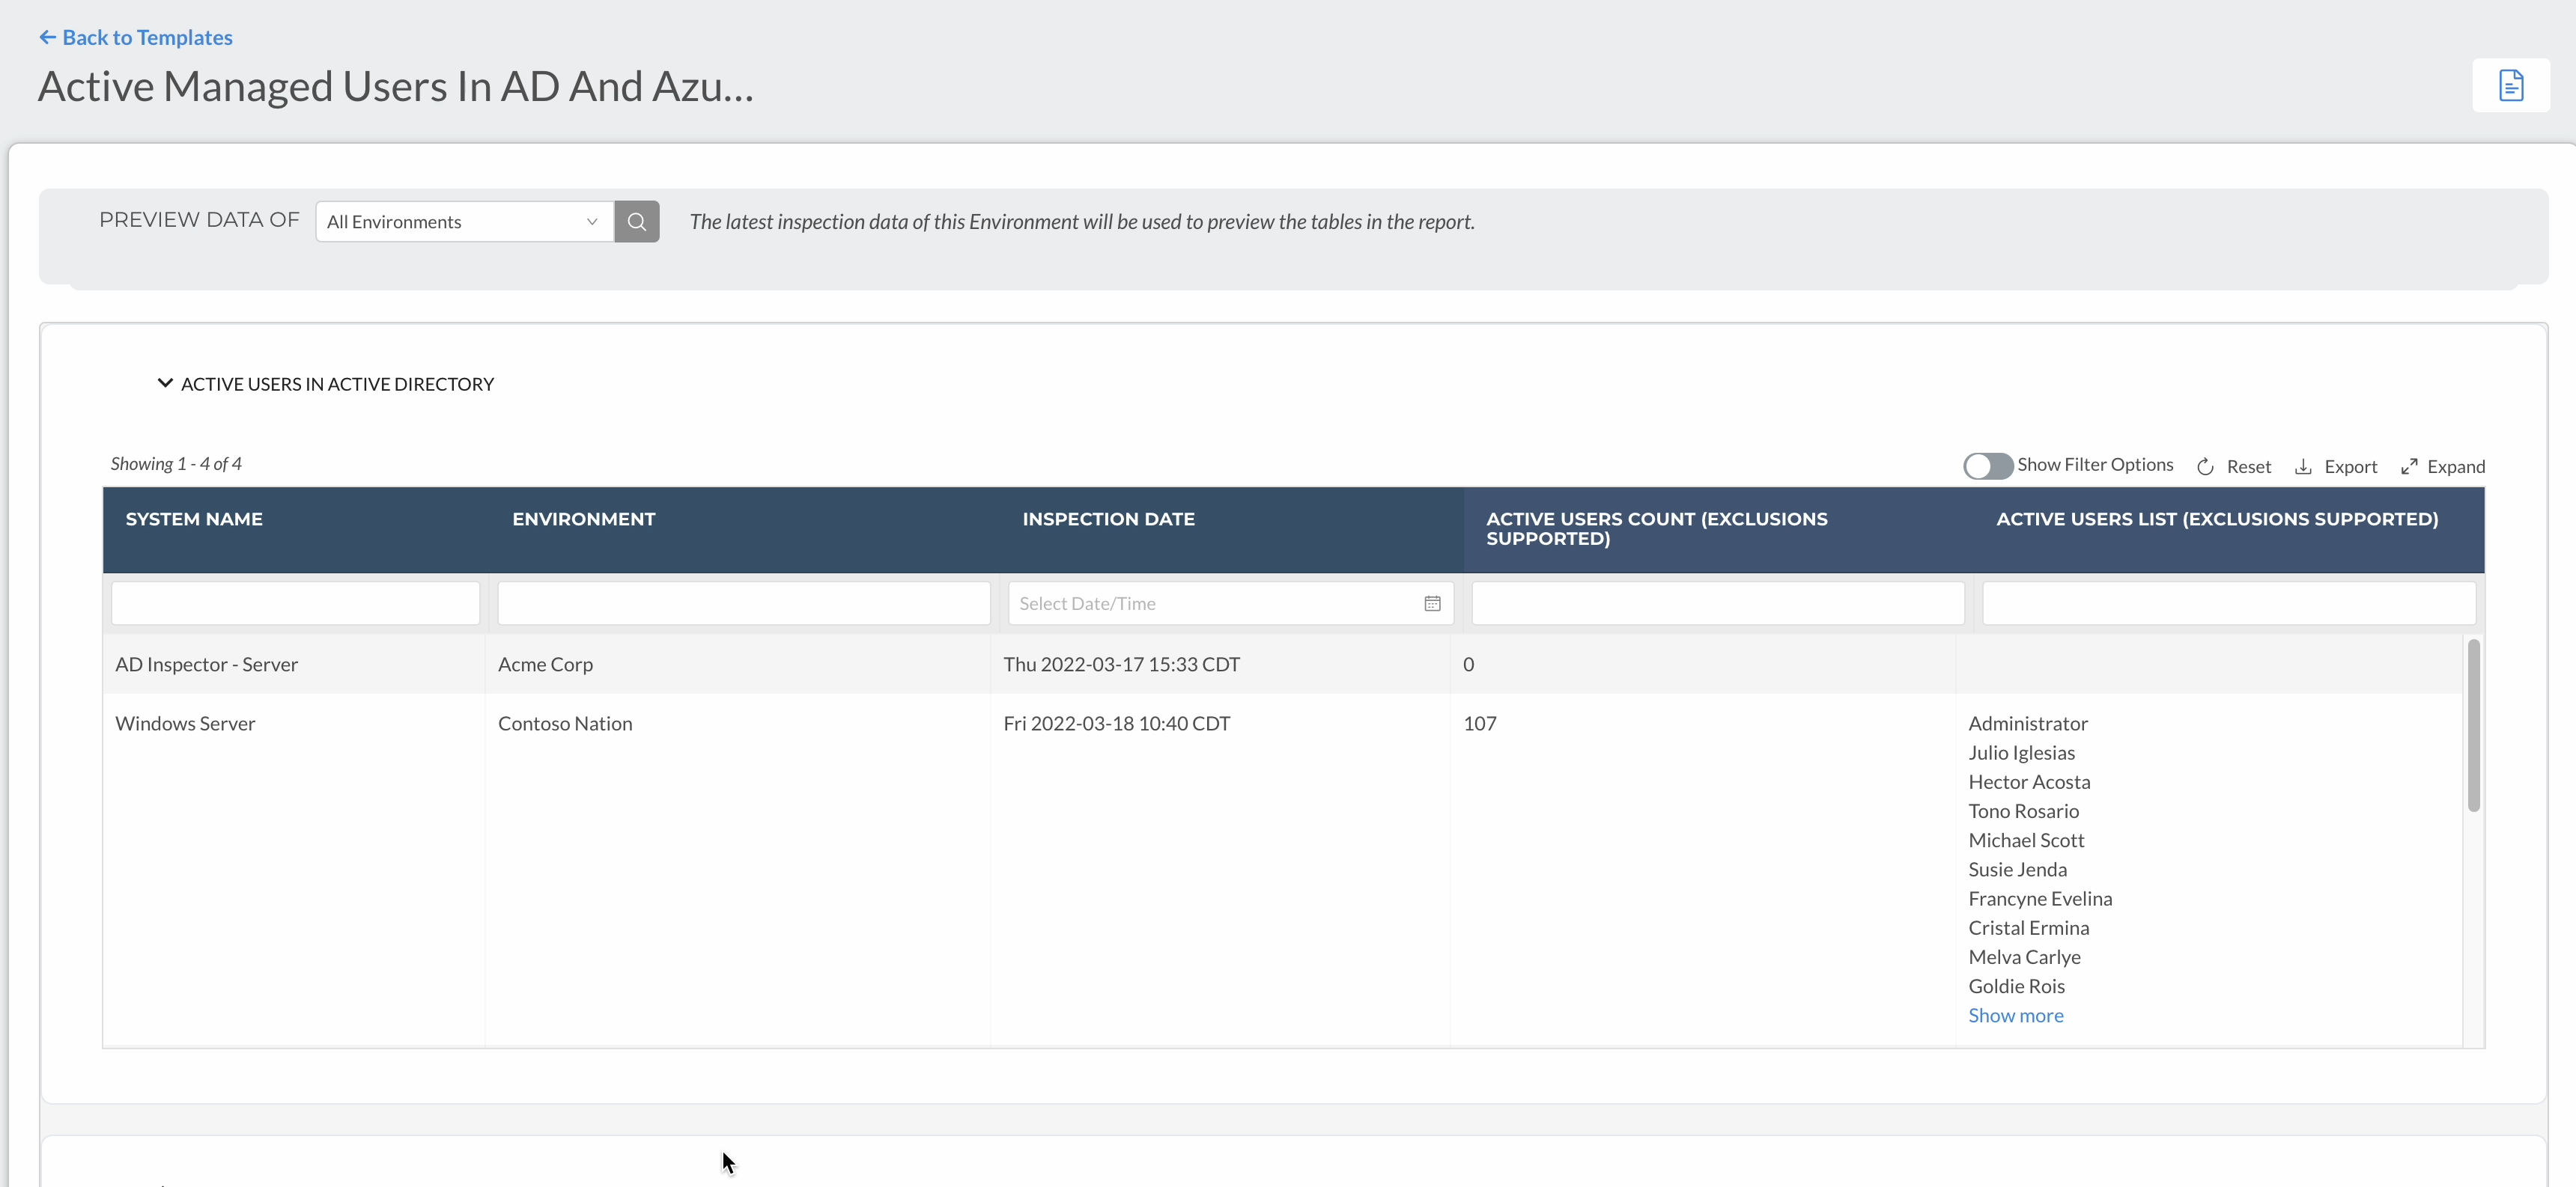Click the Environment filter input field
The image size is (2576, 1187).
pyautogui.click(x=743, y=603)
